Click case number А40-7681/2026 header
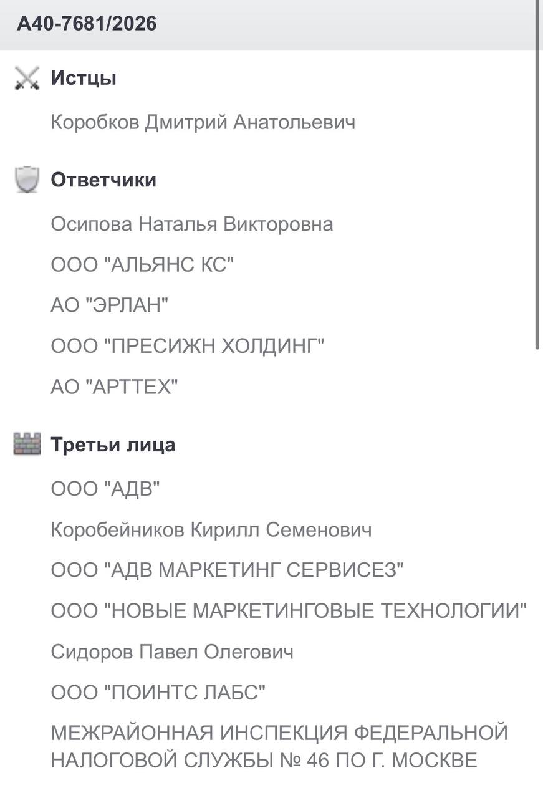Image resolution: width=543 pixels, height=798 pixels. 87,24
